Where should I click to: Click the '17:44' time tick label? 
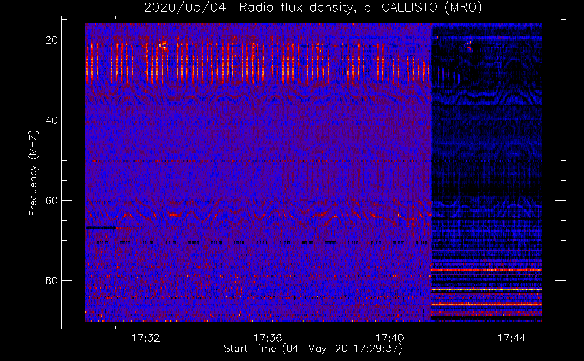click(512, 338)
